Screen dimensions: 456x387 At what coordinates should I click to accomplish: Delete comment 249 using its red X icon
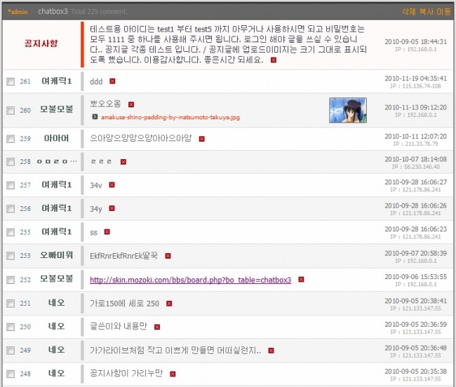pos(271,351)
